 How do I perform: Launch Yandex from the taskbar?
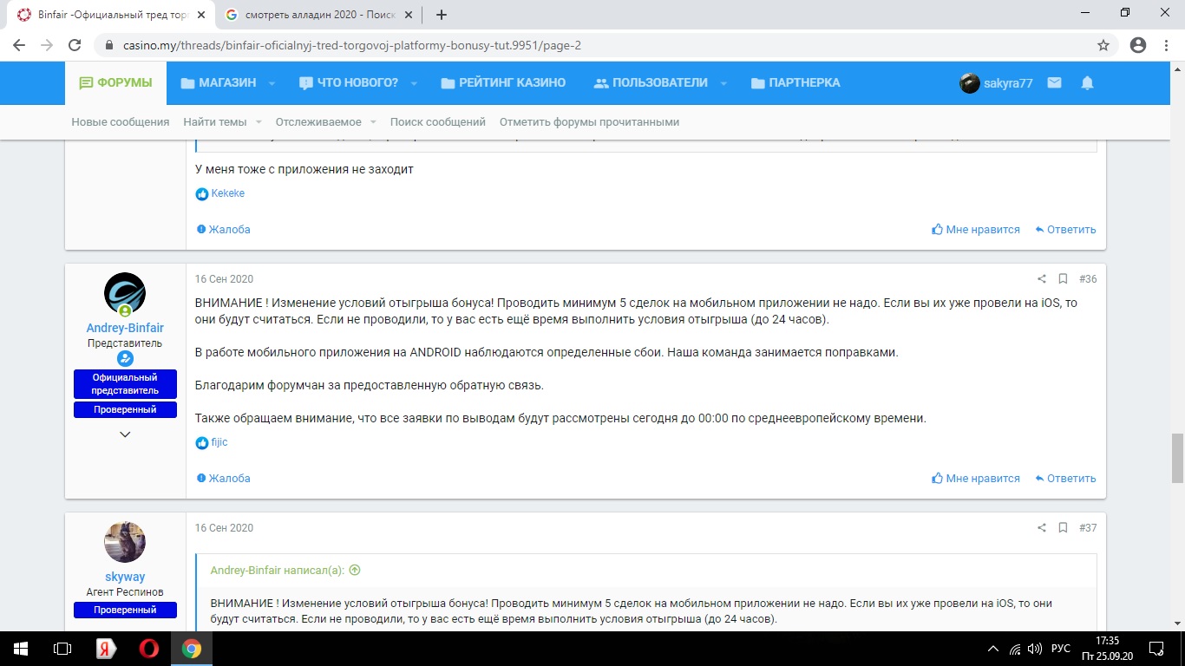click(x=106, y=649)
